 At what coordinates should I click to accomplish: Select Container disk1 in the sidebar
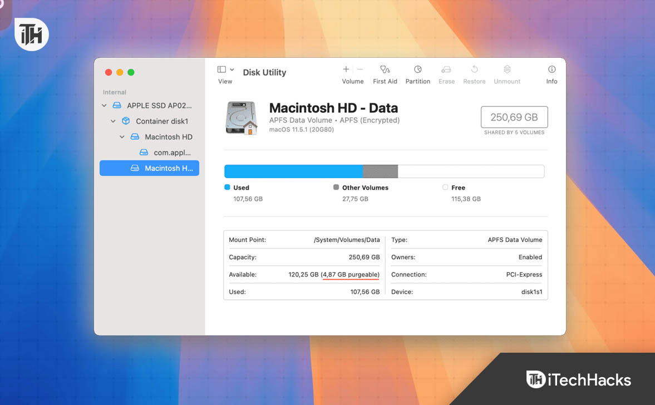point(162,121)
